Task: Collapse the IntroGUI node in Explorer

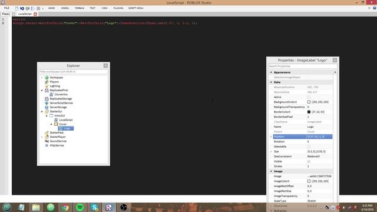Action: [x=47, y=116]
